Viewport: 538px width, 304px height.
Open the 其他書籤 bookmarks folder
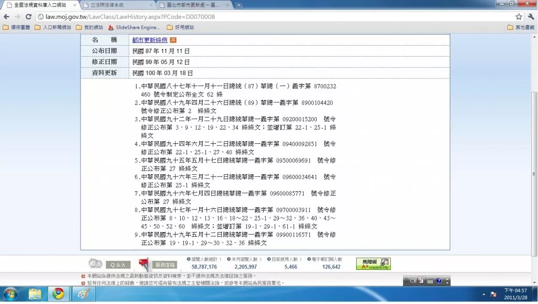[521, 27]
